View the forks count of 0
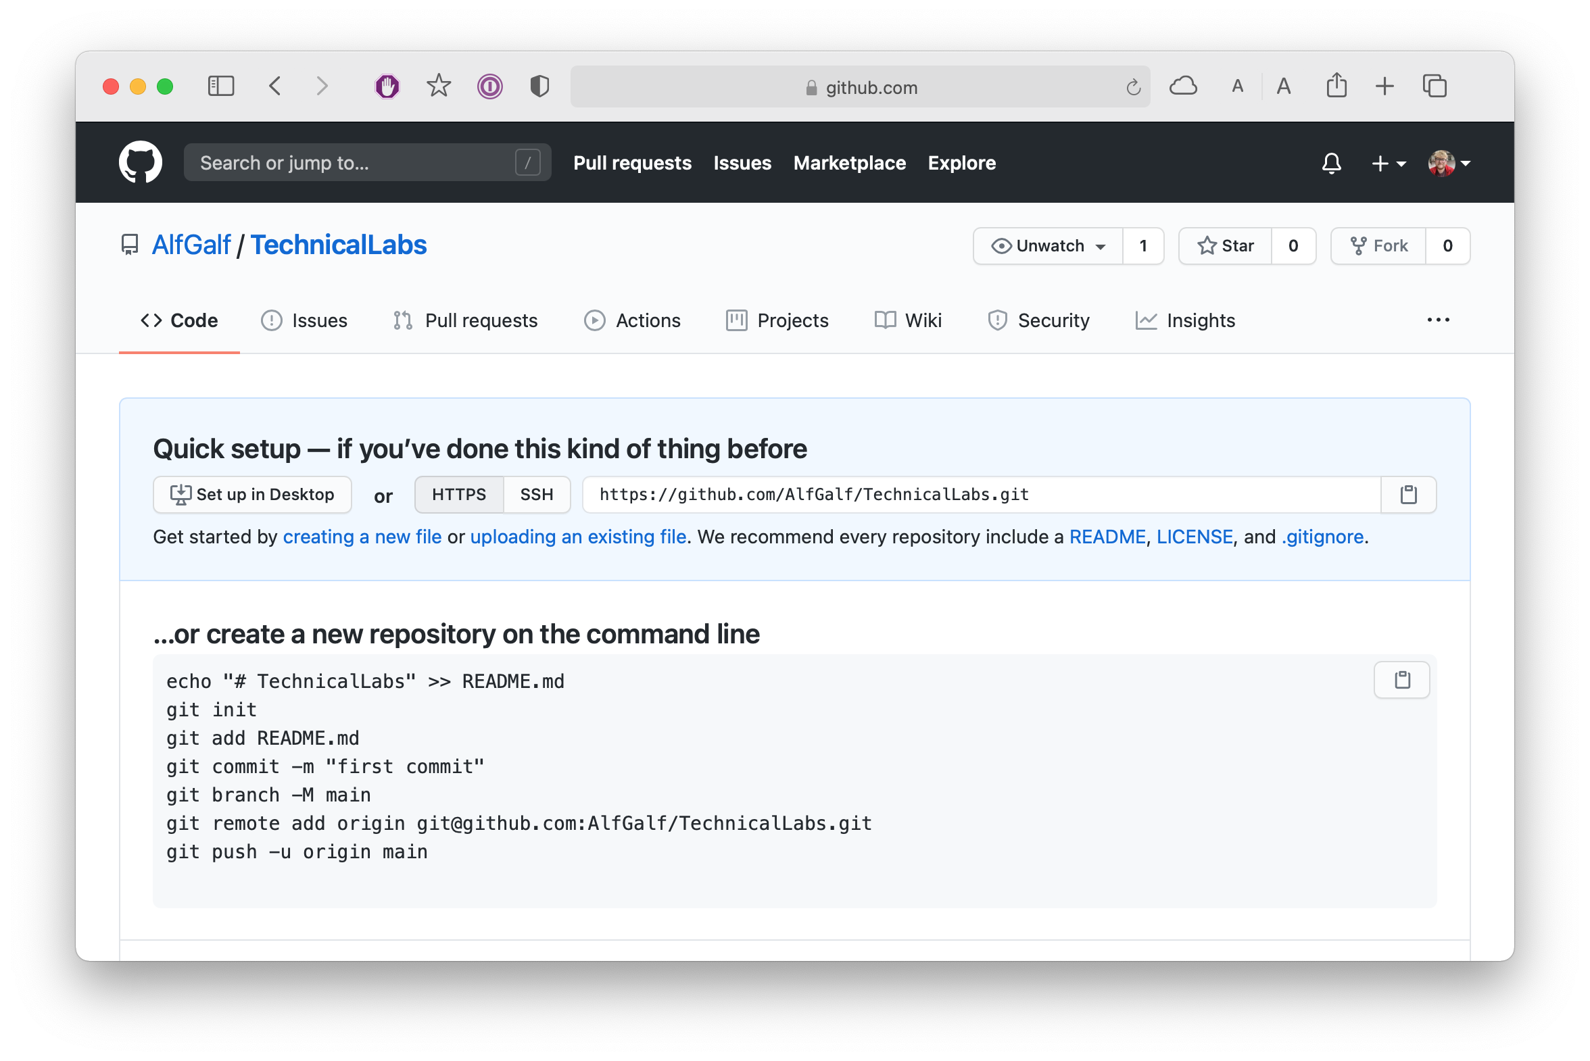The width and height of the screenshot is (1590, 1061). pyautogui.click(x=1448, y=245)
